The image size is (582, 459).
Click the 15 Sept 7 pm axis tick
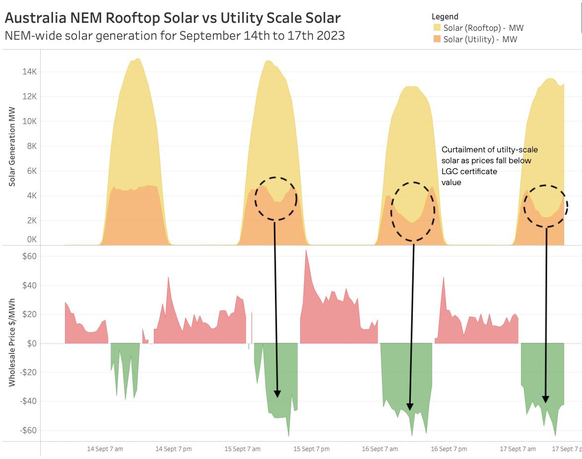[x=312, y=449]
